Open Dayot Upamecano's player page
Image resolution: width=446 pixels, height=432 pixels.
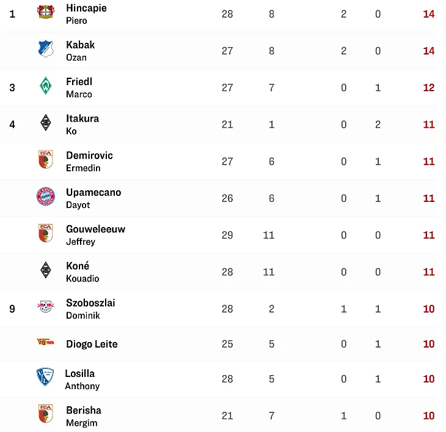pos(93,198)
